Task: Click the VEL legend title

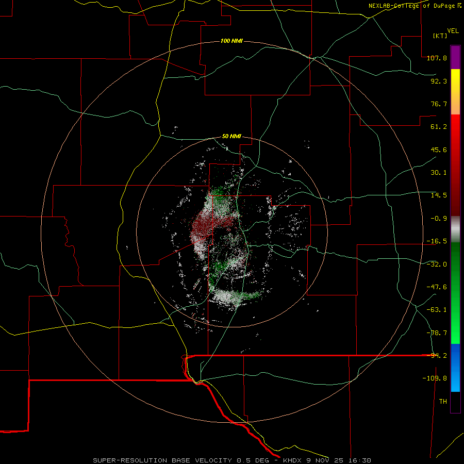Action: (453, 31)
